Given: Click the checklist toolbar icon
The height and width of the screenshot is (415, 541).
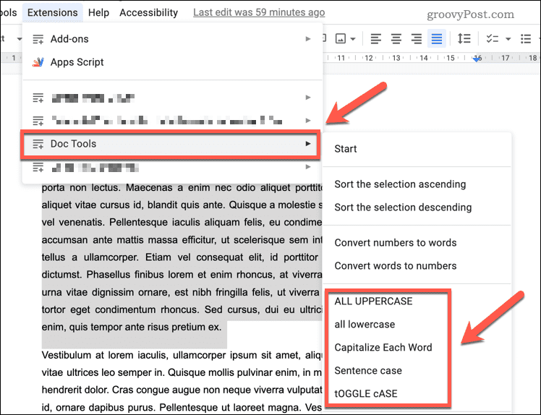Looking at the screenshot, I should click(x=493, y=38).
